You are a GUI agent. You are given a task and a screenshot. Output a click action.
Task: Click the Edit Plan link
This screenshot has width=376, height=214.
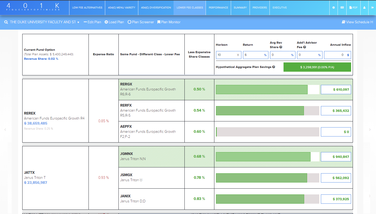(x=92, y=22)
